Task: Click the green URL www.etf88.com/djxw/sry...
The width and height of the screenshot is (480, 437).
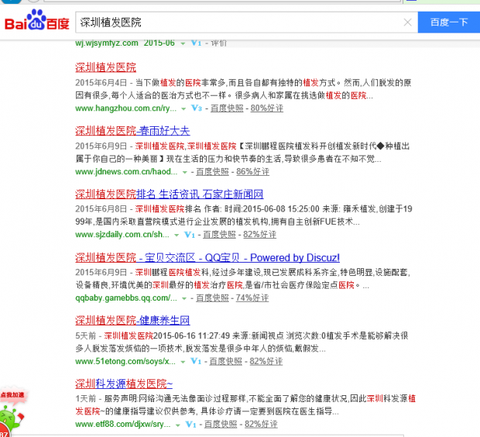Action: tap(123, 424)
